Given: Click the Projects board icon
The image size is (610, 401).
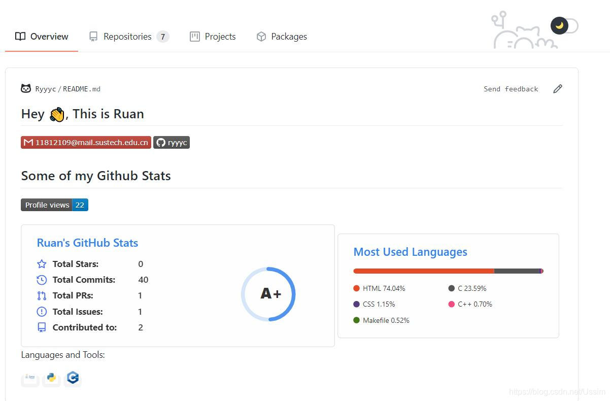Looking at the screenshot, I should (195, 37).
